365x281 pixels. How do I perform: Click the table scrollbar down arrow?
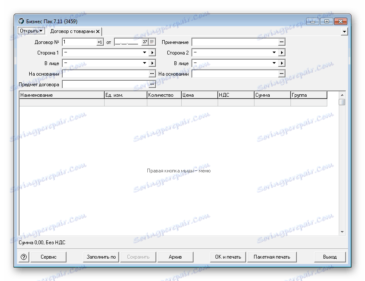(x=342, y=232)
